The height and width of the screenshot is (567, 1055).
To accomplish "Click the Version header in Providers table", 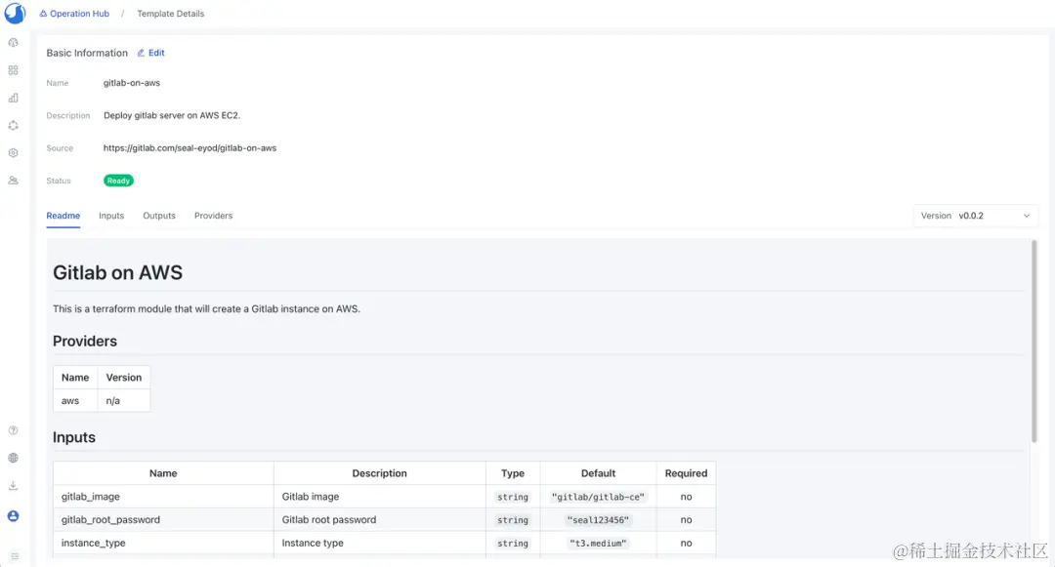I will click(x=124, y=378).
